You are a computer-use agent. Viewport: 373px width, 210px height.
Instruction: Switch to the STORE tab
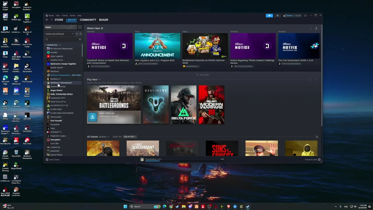(x=59, y=20)
